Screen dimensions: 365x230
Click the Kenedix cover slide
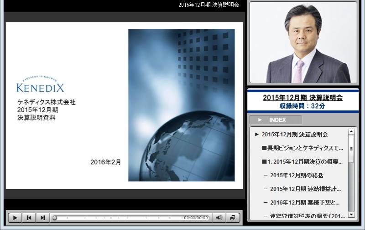[124, 105]
